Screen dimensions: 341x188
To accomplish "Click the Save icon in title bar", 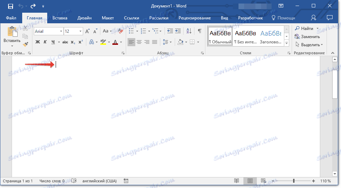I will point(11,6).
